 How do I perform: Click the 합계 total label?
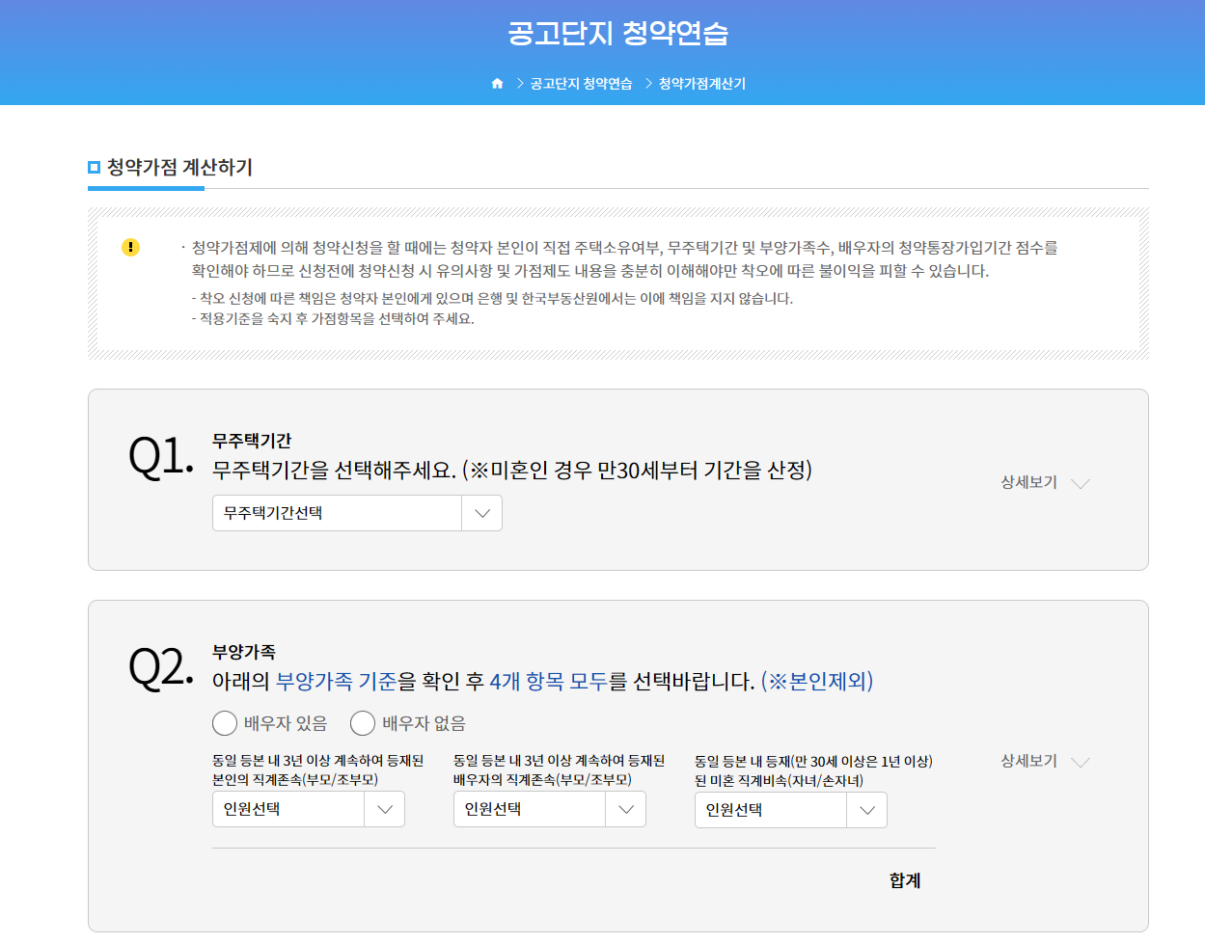(x=905, y=880)
